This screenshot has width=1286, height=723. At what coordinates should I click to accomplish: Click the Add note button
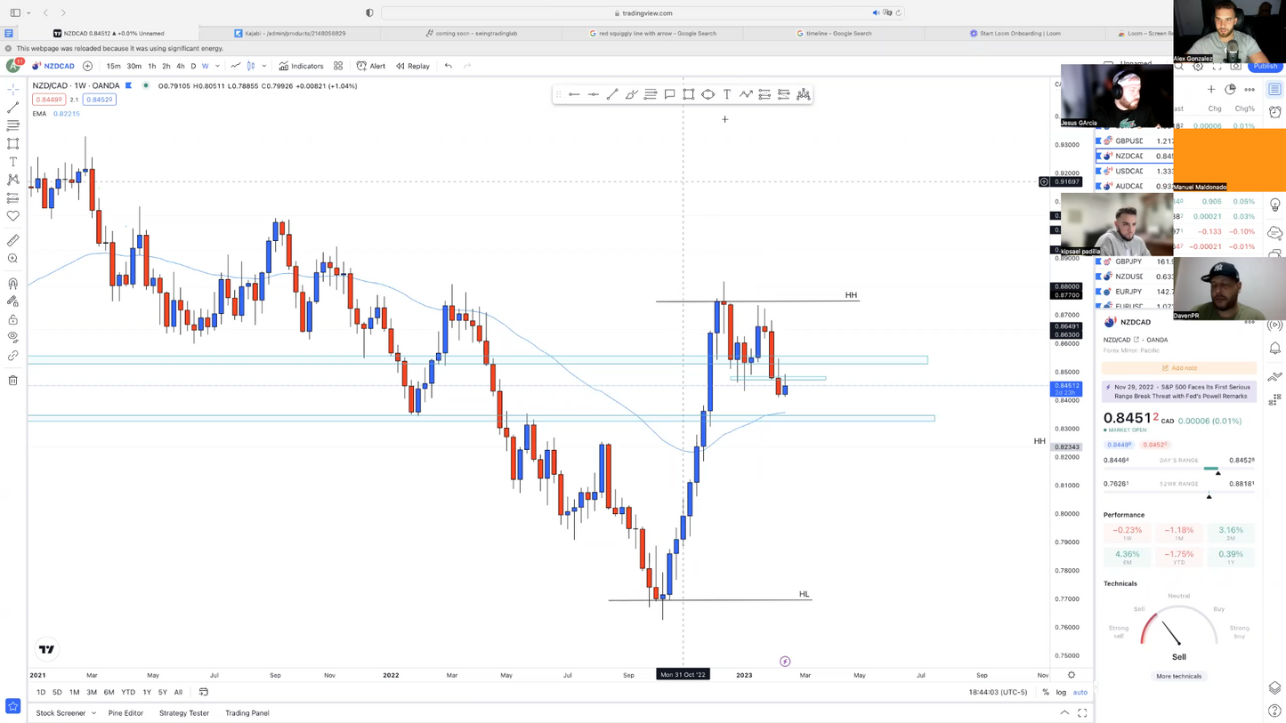tap(1179, 367)
